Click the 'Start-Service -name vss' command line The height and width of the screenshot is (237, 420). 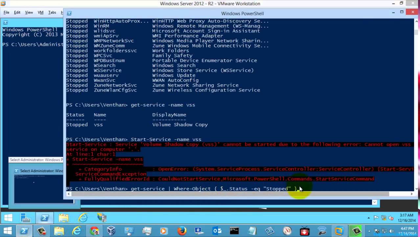click(166, 140)
